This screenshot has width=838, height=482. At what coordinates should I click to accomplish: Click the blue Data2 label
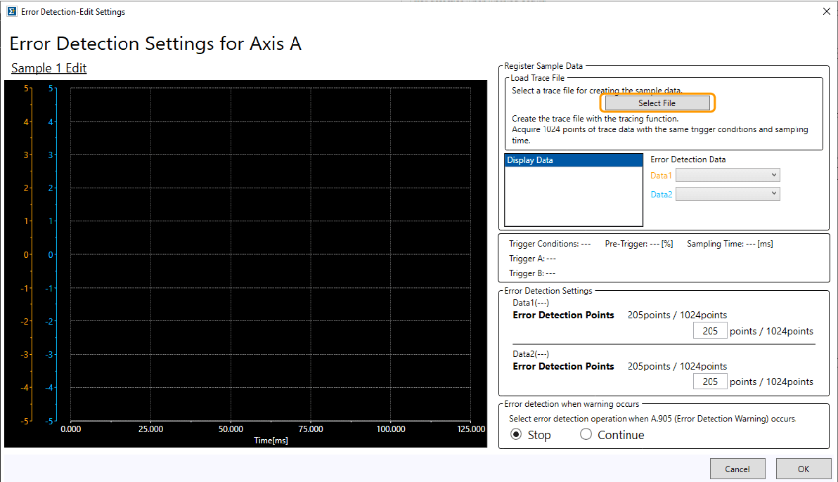tap(661, 195)
